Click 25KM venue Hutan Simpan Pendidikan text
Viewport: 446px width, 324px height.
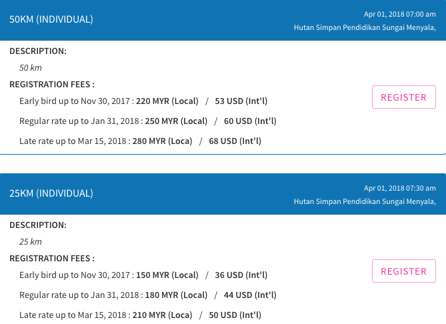[365, 202]
